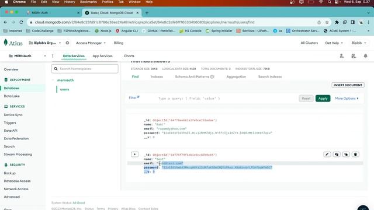374x210 pixels.
Task: Apply the filter query
Action: click(x=323, y=99)
